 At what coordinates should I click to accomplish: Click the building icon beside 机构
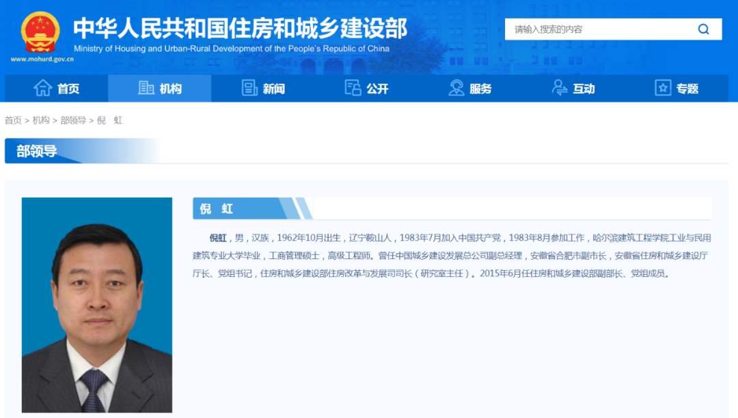click(146, 88)
